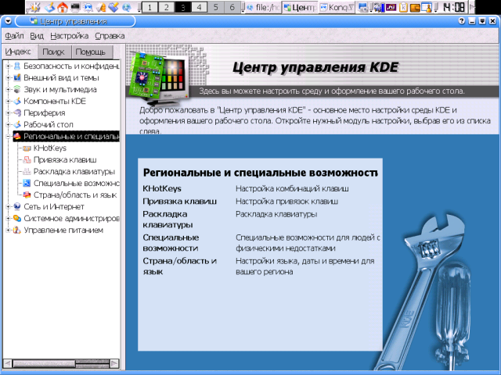Click the Сеть и Интернет icon

pos(17,206)
